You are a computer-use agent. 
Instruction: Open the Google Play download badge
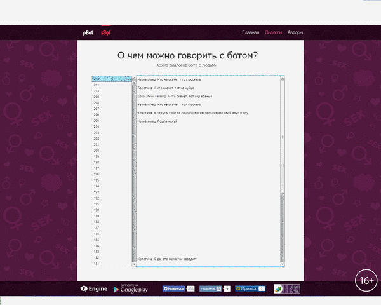pyautogui.click(x=131, y=288)
